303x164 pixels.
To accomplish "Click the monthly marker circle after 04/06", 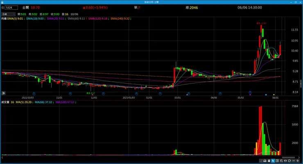I will (220, 94).
